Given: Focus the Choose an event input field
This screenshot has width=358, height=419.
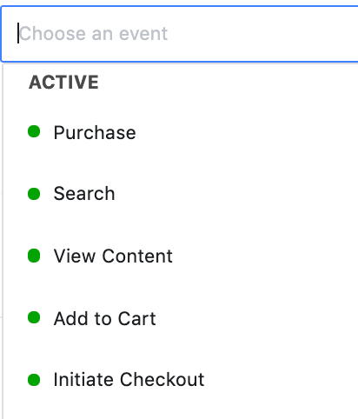Looking at the screenshot, I should pyautogui.click(x=180, y=34).
